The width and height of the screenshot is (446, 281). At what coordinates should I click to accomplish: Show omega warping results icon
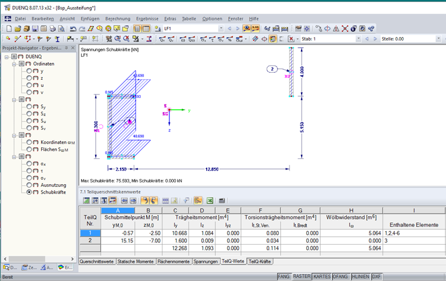[x=183, y=39]
